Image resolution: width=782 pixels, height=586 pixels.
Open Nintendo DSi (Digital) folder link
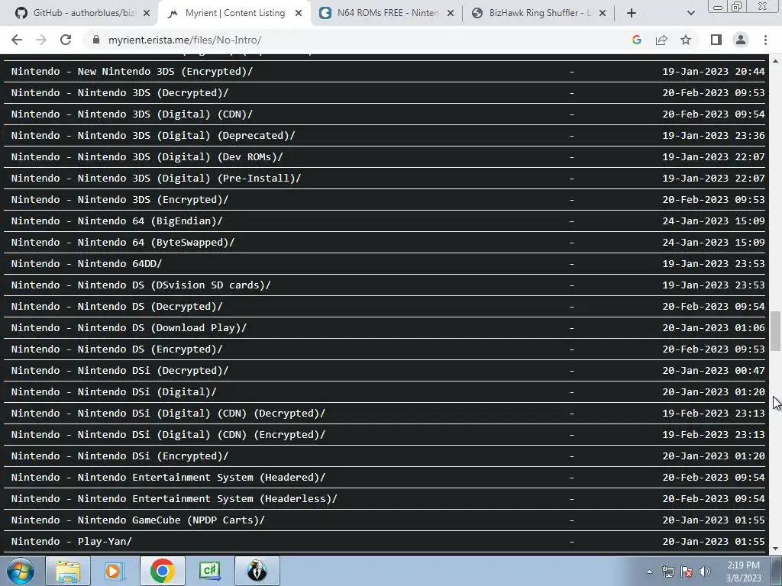point(114,392)
